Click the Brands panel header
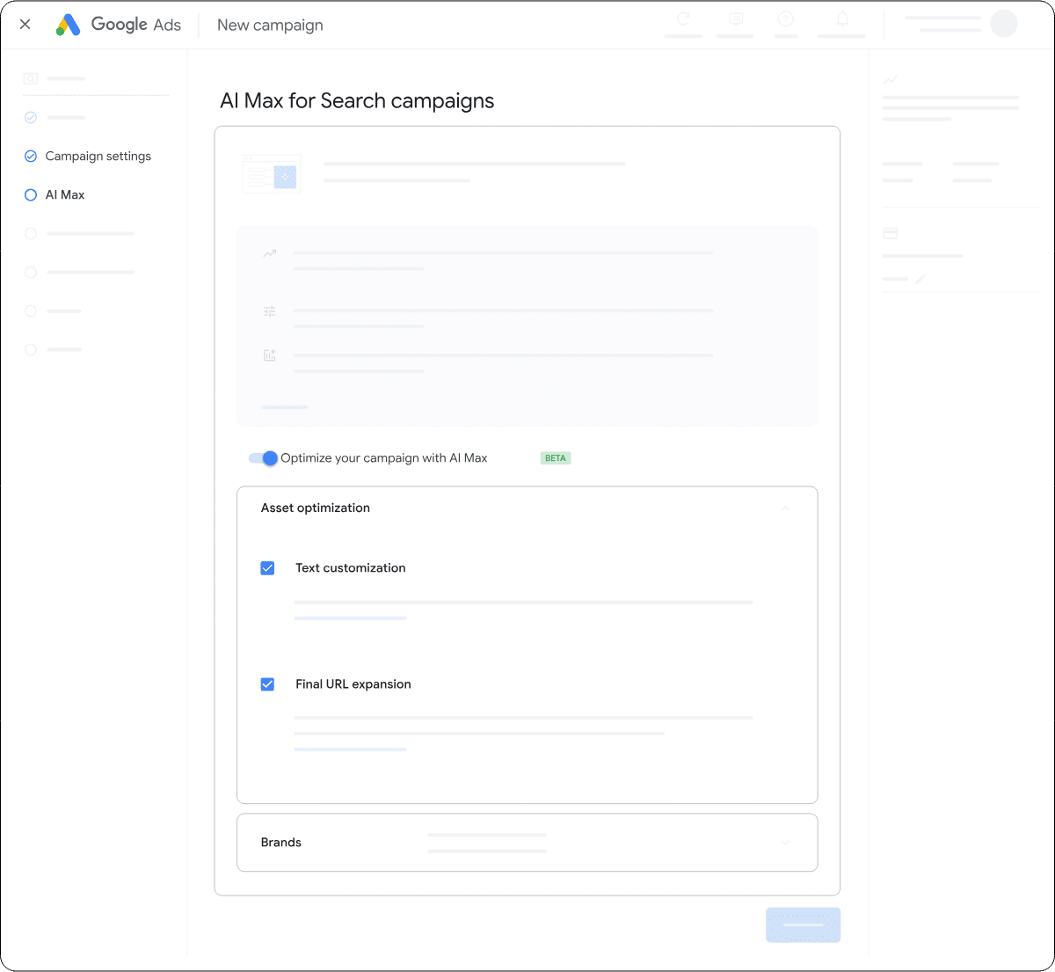The height and width of the screenshot is (972, 1055). coord(281,843)
